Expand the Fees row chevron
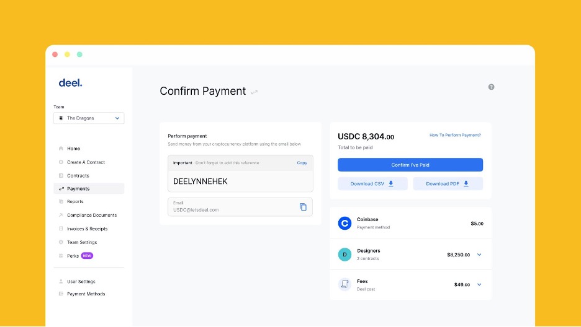This screenshot has height=327, width=581. pyautogui.click(x=479, y=284)
